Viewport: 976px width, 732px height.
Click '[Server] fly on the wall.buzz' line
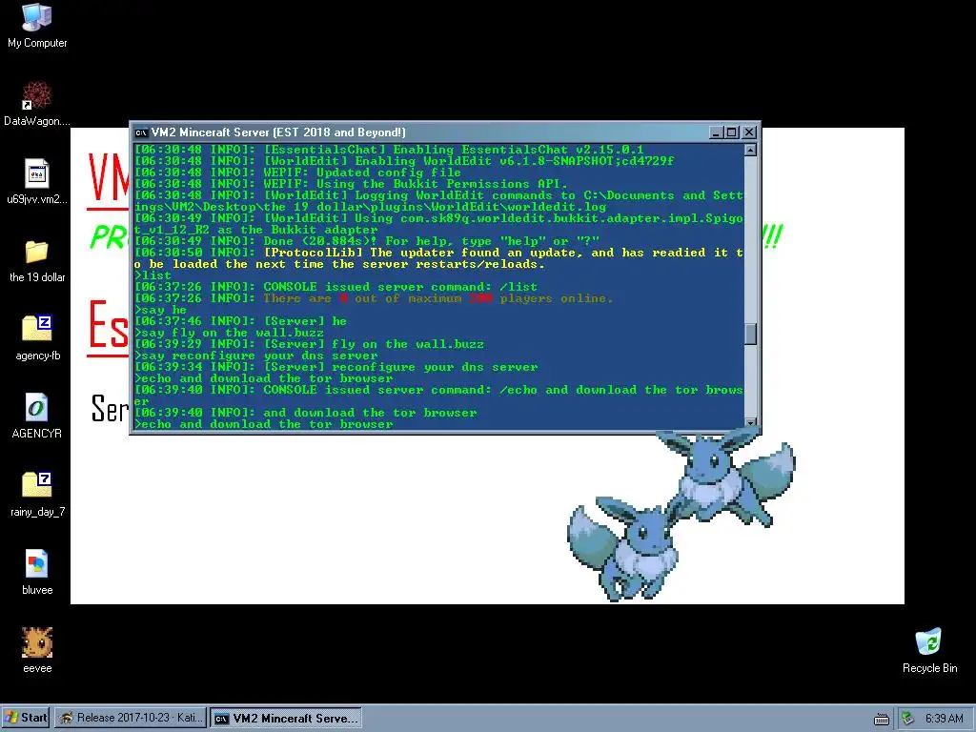point(310,344)
